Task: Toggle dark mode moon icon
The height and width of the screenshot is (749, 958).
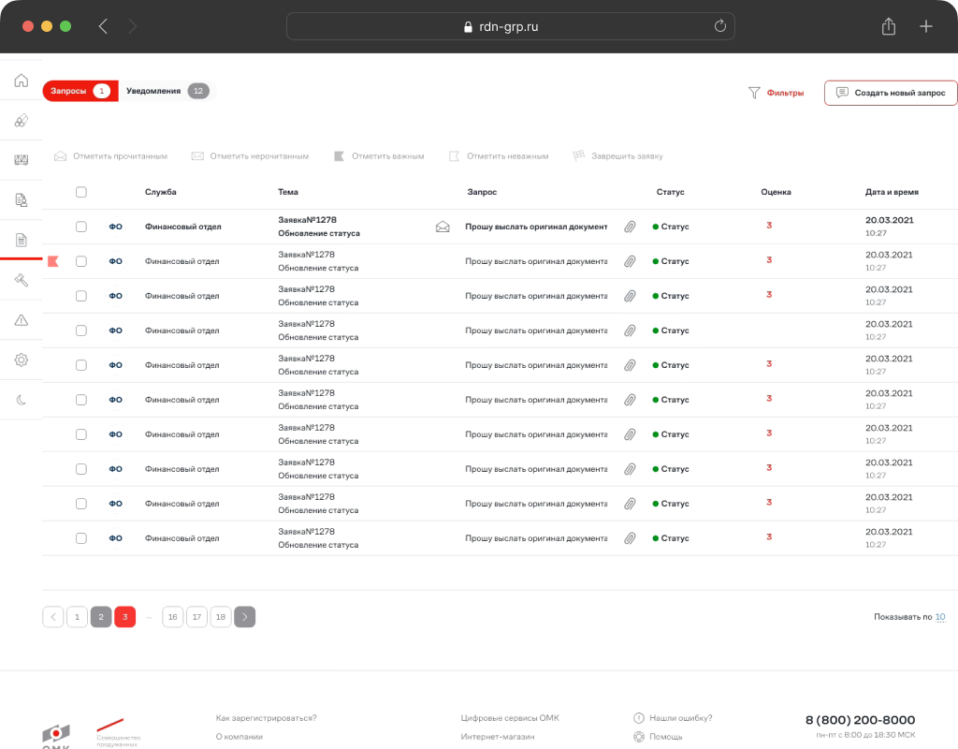Action: click(22, 400)
